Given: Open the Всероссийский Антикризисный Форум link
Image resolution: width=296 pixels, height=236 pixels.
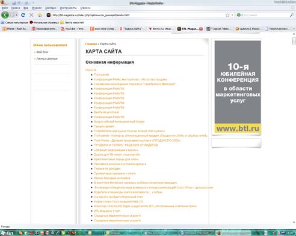Looking at the screenshot, I should (x=119, y=121).
